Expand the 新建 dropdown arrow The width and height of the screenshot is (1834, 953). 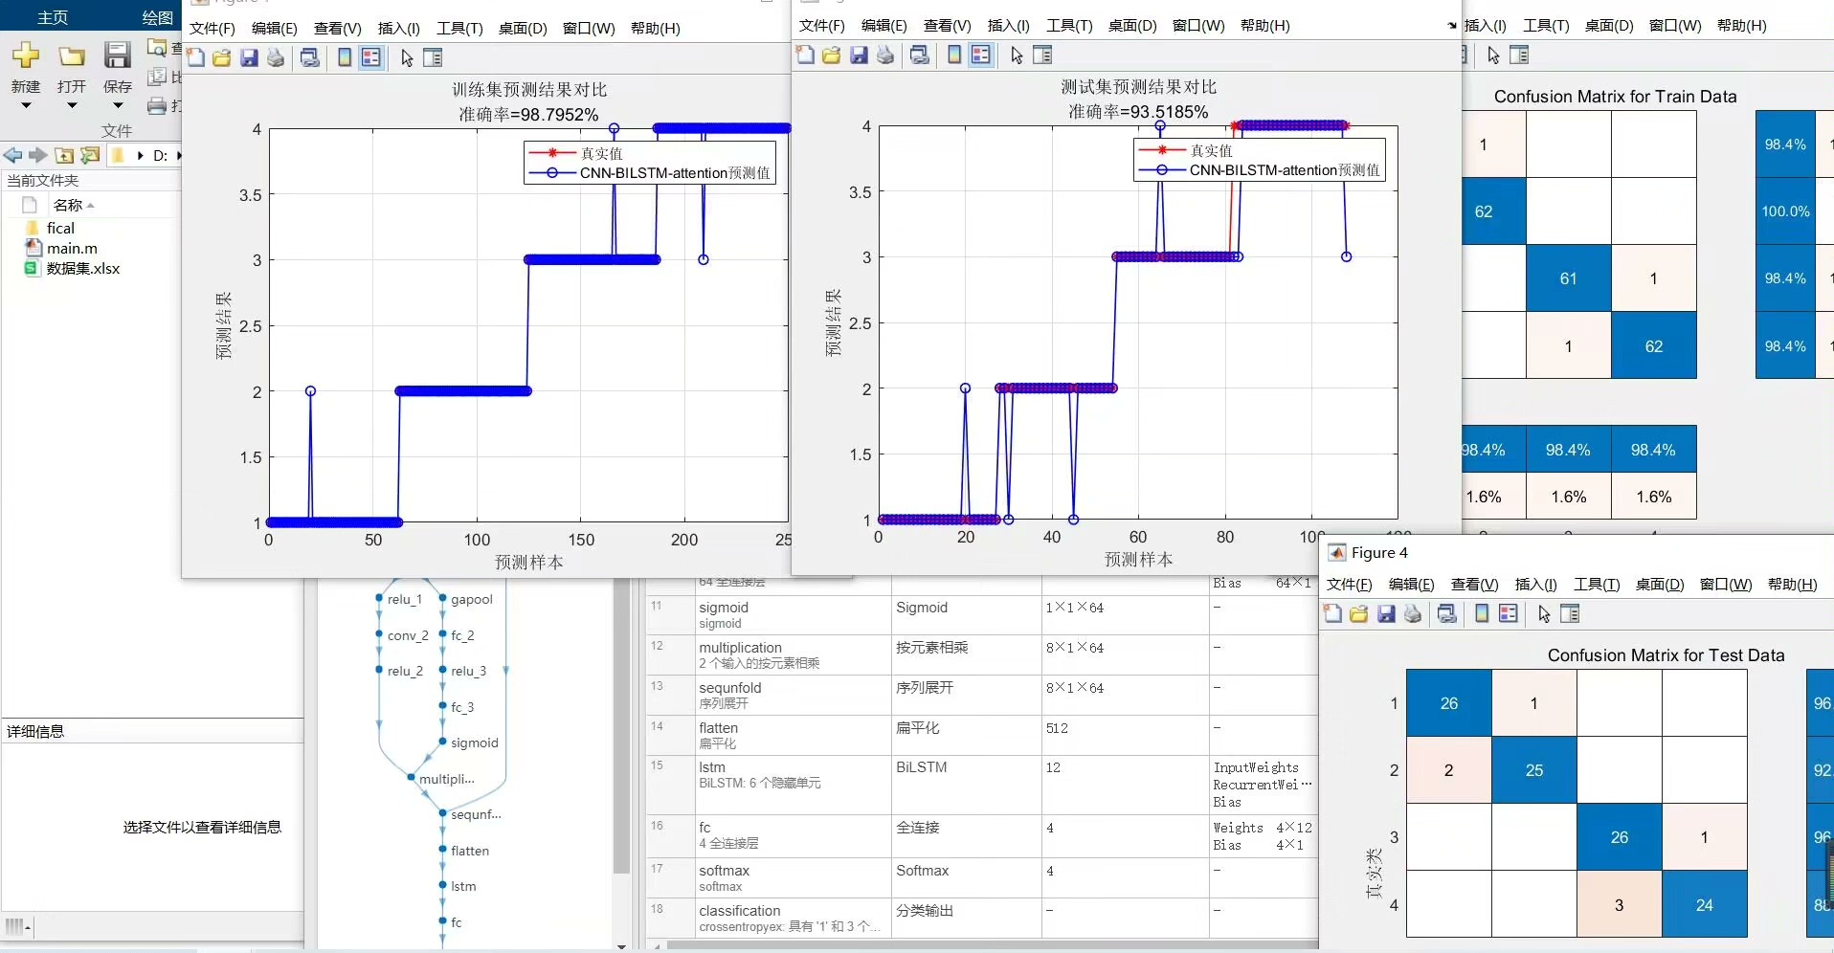point(26,106)
